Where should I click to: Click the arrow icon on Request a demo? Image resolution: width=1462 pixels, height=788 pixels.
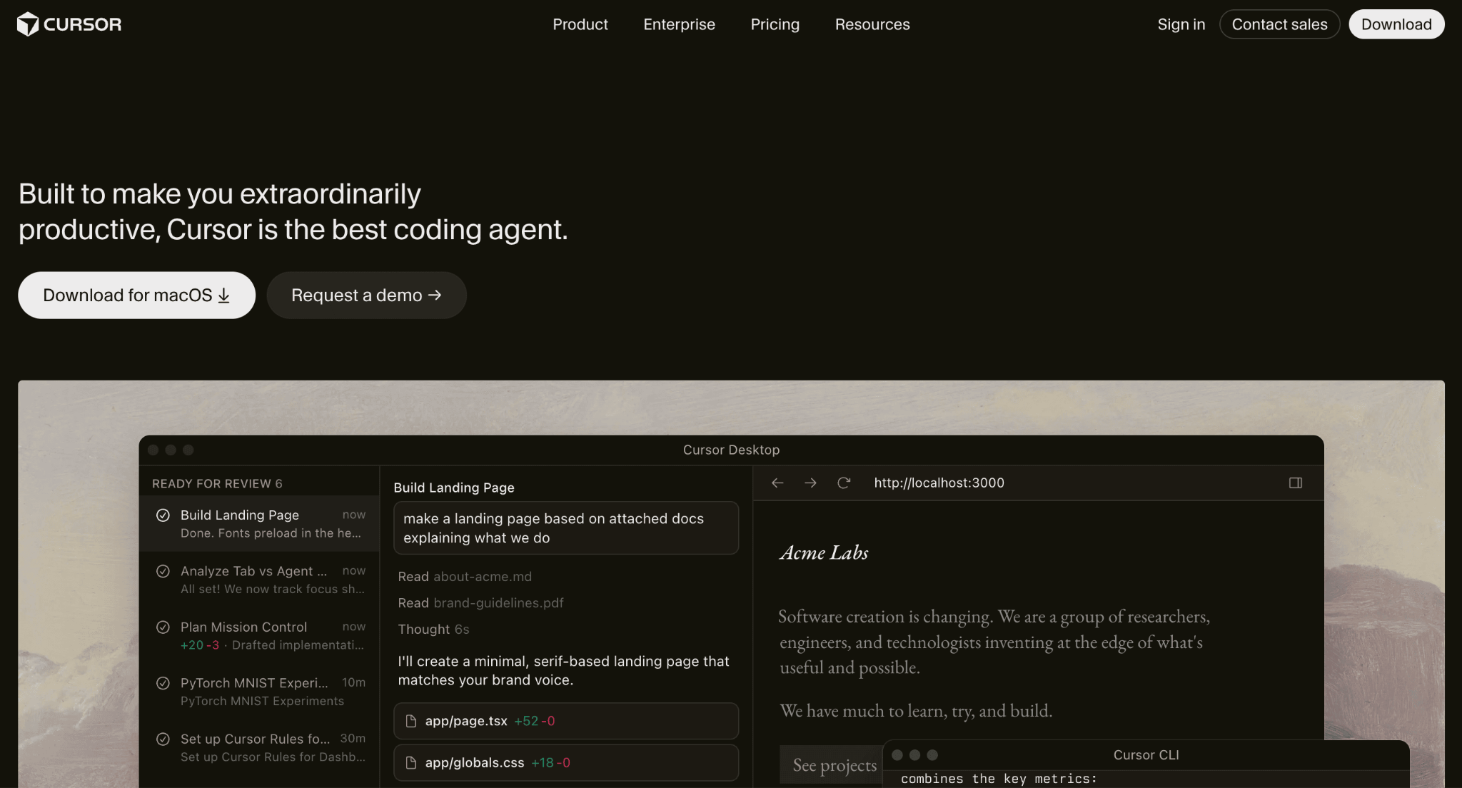[x=435, y=295]
